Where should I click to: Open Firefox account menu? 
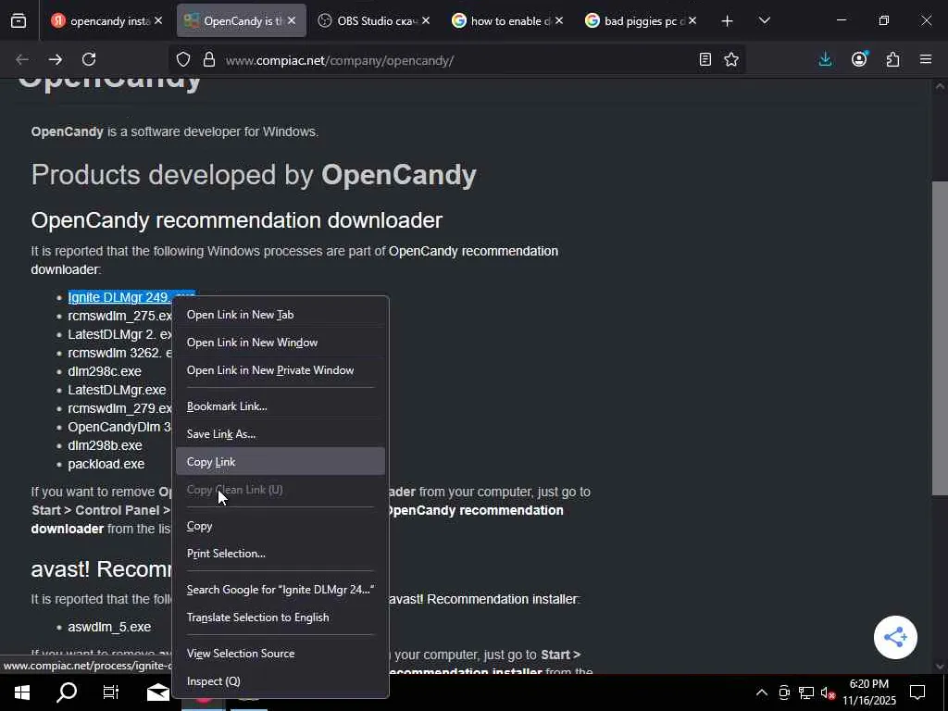coord(859,59)
